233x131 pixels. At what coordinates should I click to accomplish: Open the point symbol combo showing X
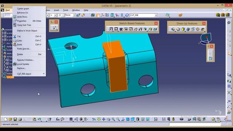click(53, 15)
